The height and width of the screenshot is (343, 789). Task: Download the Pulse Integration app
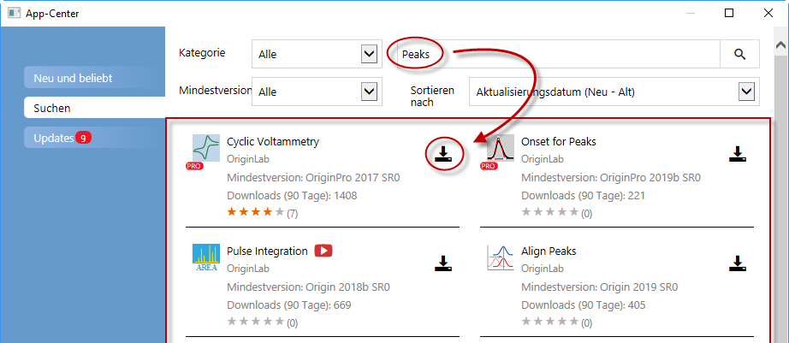pos(443,263)
